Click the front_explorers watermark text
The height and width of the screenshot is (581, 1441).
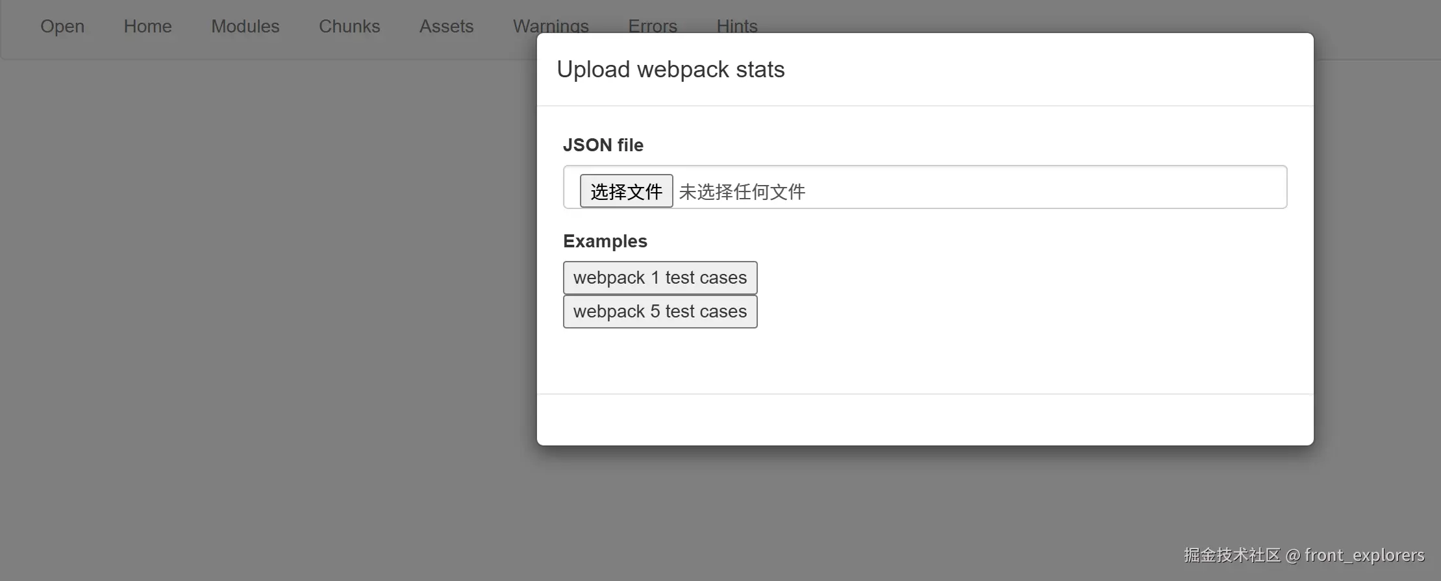pyautogui.click(x=1364, y=555)
